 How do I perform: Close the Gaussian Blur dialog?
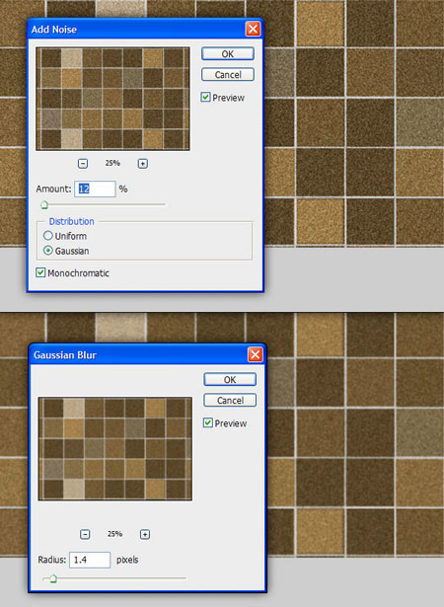(256, 354)
